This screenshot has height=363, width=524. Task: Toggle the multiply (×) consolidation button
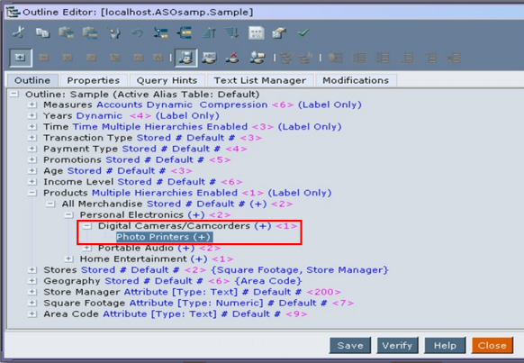[68, 58]
